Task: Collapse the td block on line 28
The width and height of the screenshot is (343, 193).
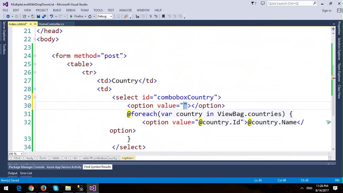Action: 35,89
